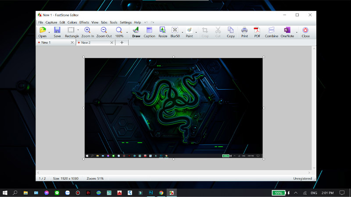The height and width of the screenshot is (197, 351).
Task: Open the Capture menu
Action: 51,22
